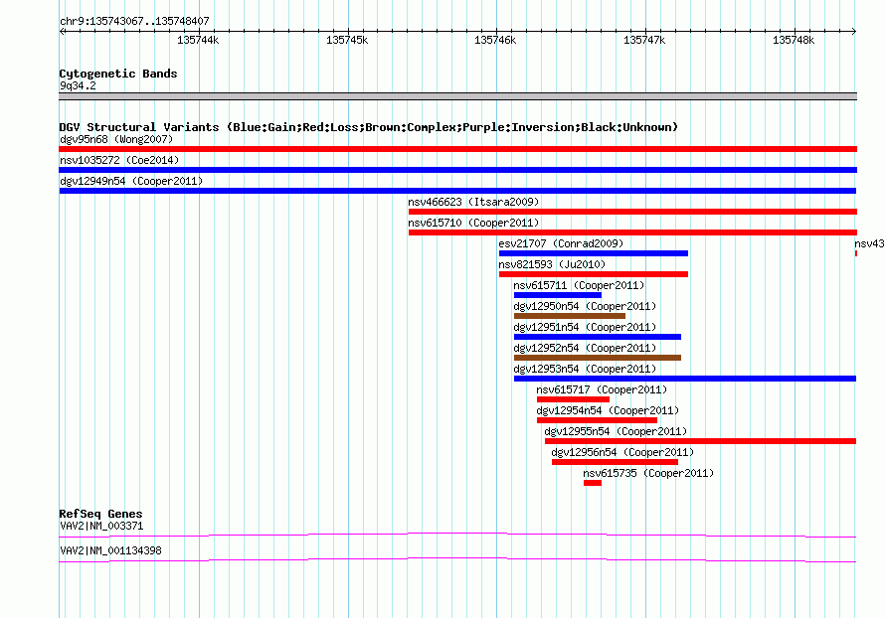Click the blue nsv1035272 gain bar
885x618 pixels.
(x=457, y=170)
